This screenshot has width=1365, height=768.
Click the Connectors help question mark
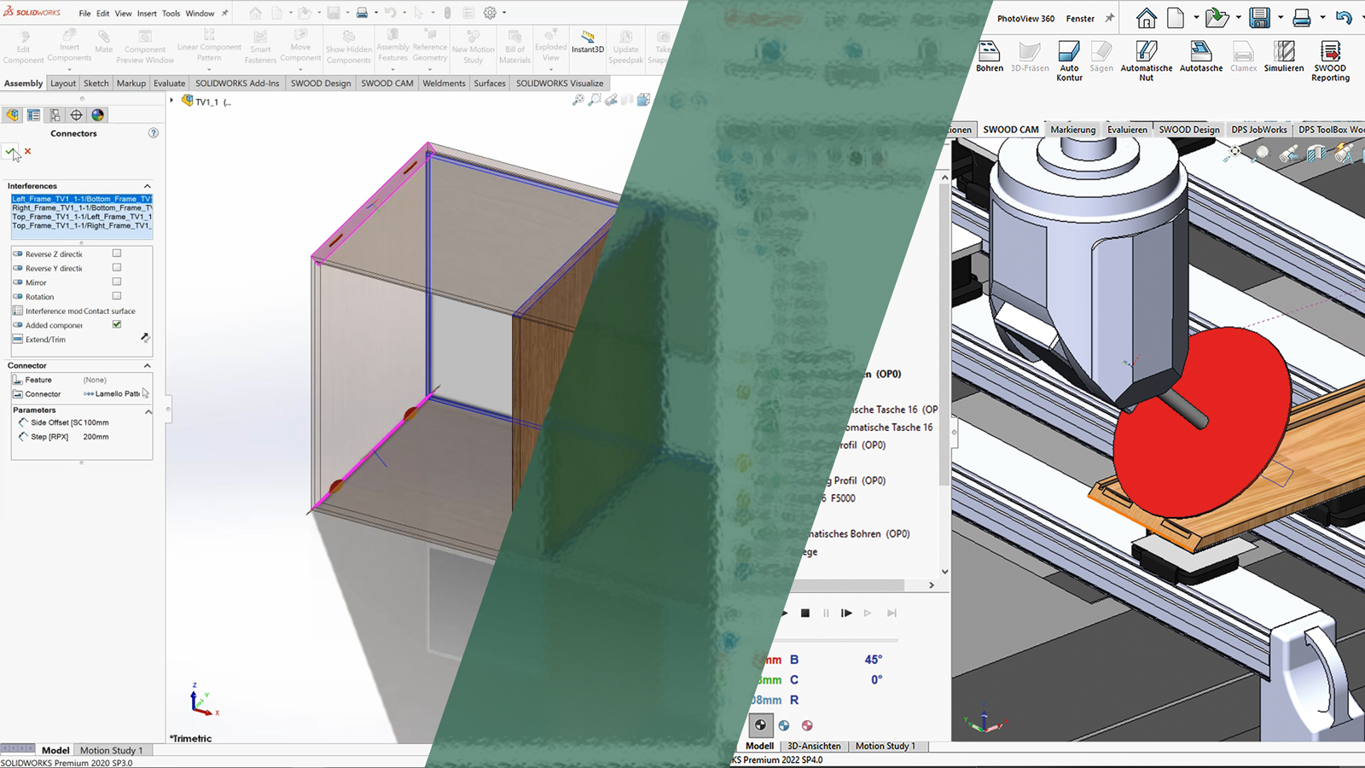pos(154,133)
